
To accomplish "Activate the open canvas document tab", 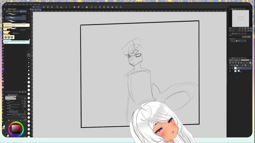I will click(36, 10).
